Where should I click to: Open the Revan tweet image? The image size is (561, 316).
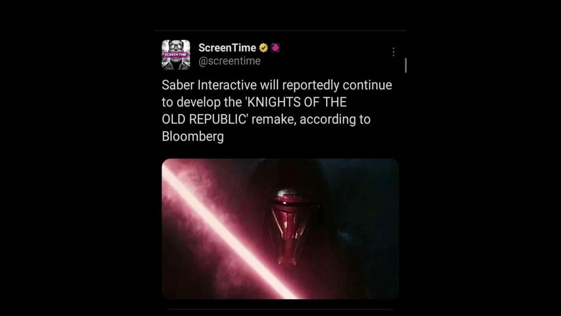(x=280, y=229)
